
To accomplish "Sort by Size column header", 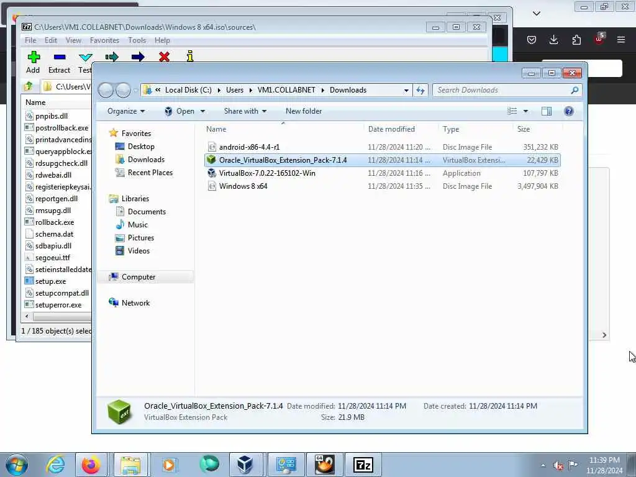I will tap(523, 129).
